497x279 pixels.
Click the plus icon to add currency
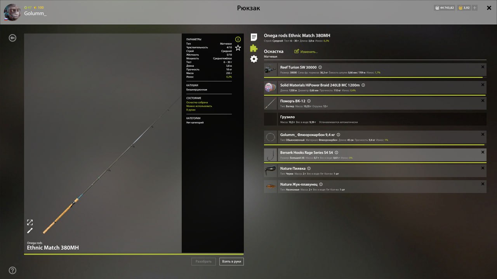click(x=474, y=8)
